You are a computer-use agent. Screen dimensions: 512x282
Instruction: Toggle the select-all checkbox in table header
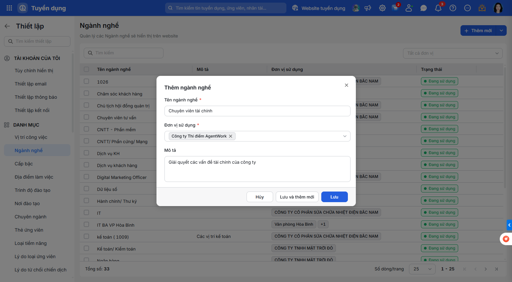(86, 69)
